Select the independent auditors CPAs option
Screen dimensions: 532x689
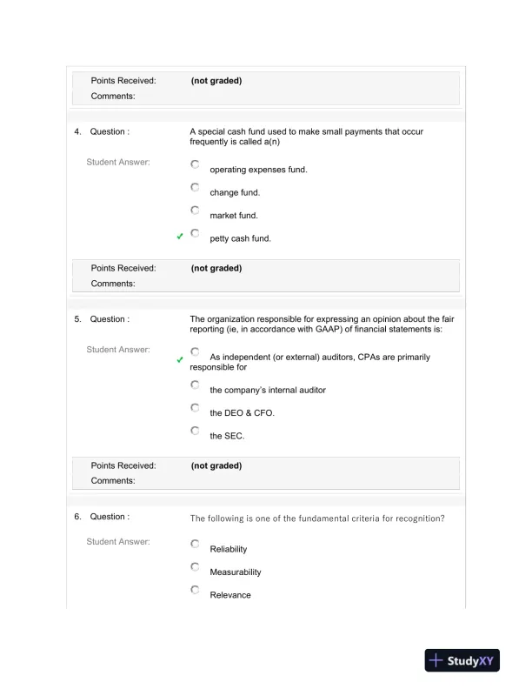[195, 351]
